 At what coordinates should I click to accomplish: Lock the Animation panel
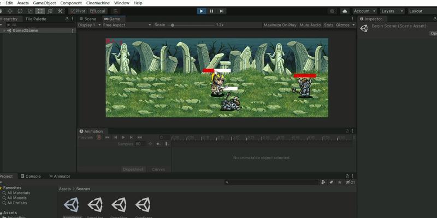click(x=347, y=131)
